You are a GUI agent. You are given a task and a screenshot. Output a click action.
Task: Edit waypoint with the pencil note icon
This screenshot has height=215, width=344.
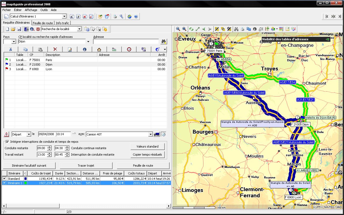coord(70,49)
